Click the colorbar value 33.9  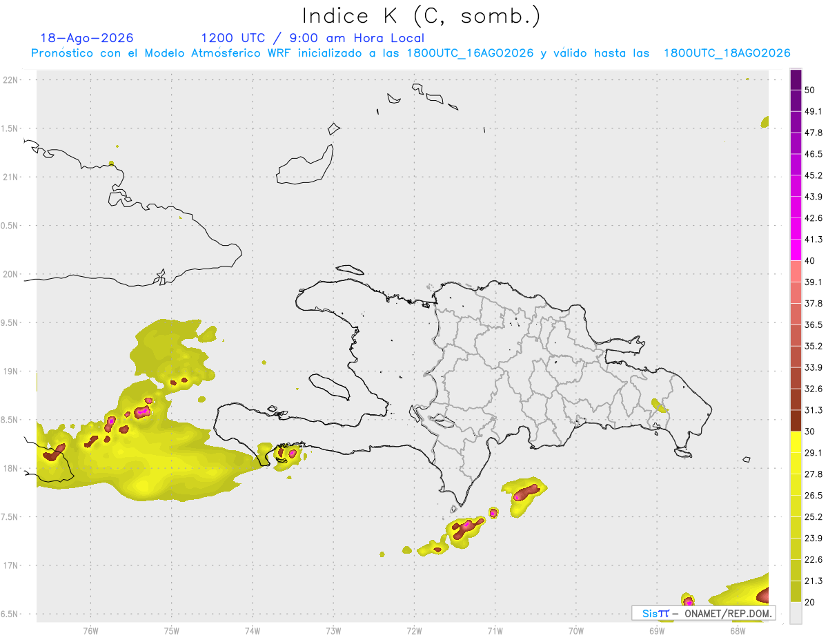(814, 367)
